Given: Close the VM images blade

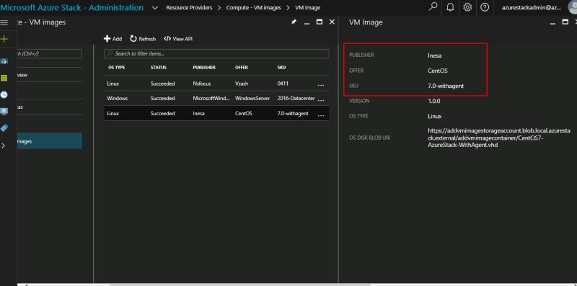Looking at the screenshot, I should click(x=332, y=22).
